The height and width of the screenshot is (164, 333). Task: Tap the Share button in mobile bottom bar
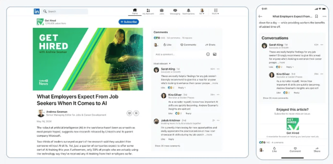coord(317,149)
